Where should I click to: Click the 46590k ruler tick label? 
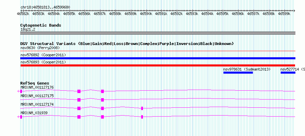146,14
